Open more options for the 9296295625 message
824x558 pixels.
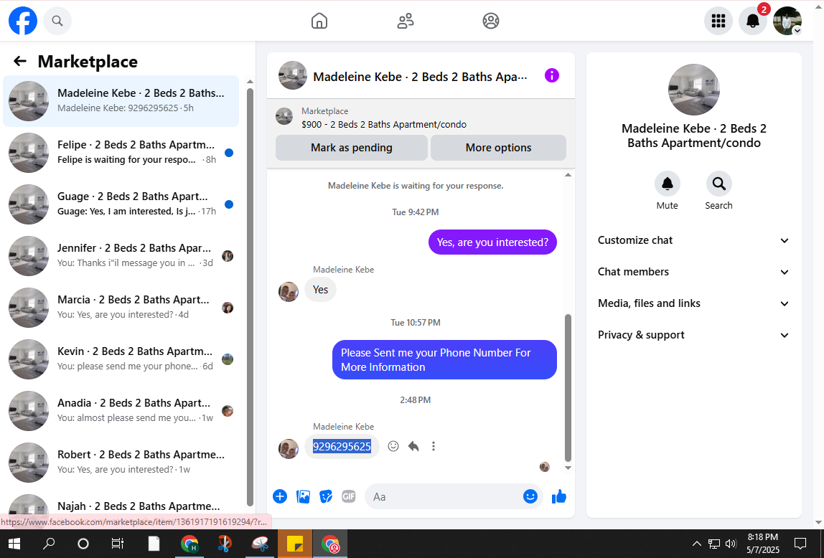pyautogui.click(x=434, y=446)
